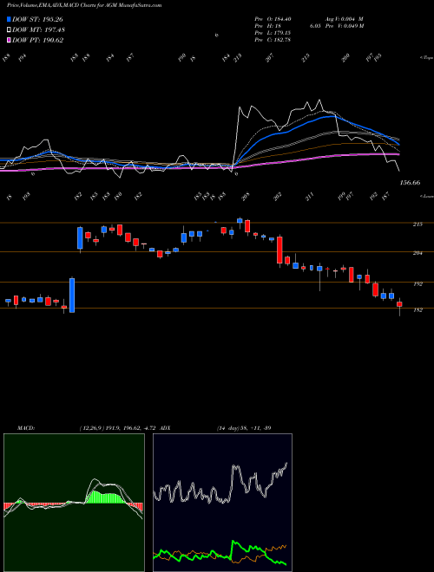Click the 'Pre V: 0.049 M' value
The height and width of the screenshot is (572, 434).
tap(344, 26)
